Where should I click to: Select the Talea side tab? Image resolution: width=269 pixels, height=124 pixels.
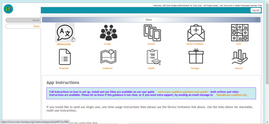[23, 26]
